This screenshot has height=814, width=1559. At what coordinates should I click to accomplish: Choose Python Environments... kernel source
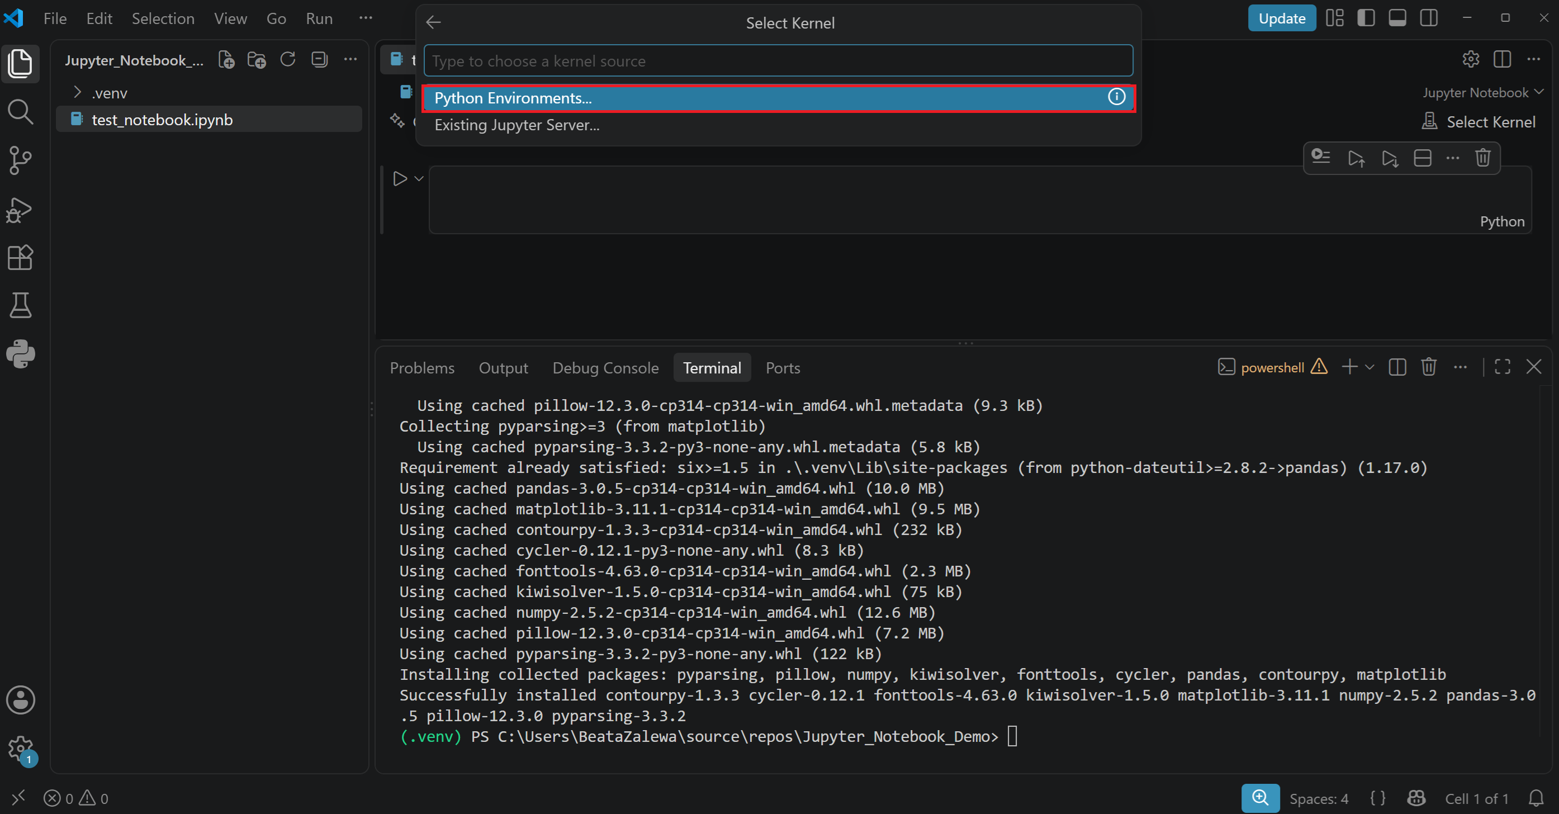tap(778, 98)
